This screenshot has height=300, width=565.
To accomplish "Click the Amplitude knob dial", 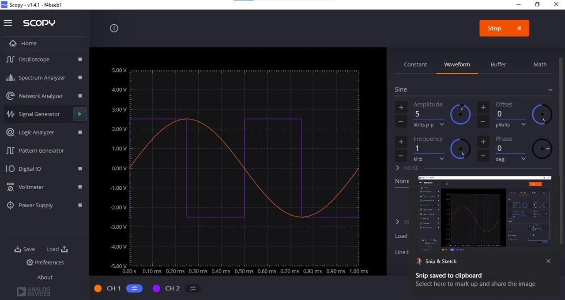I will tap(460, 114).
